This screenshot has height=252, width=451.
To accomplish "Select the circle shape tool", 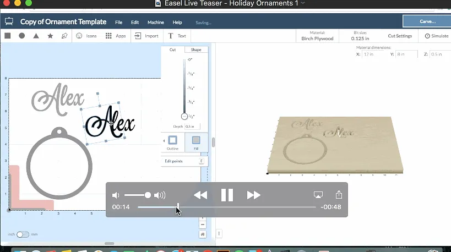I will click(x=22, y=36).
